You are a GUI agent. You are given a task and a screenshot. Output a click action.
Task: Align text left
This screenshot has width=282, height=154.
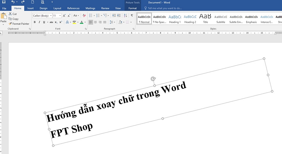click(91, 22)
